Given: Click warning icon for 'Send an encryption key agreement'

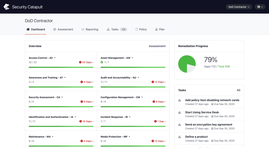Looking at the screenshot, I should coord(179,125).
